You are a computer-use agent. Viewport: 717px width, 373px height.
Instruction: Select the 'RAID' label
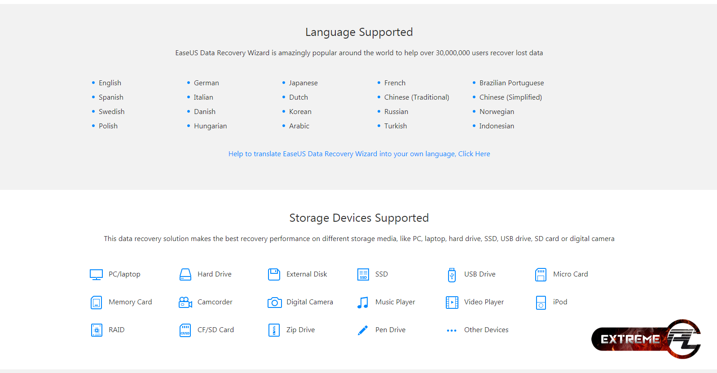[117, 330]
